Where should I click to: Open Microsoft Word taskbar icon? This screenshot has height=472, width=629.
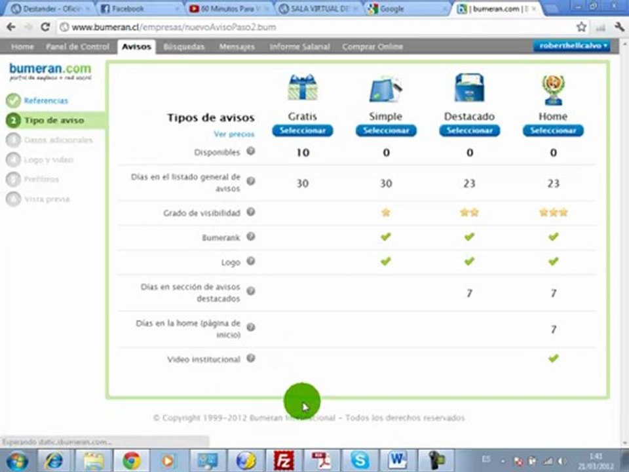[398, 461]
